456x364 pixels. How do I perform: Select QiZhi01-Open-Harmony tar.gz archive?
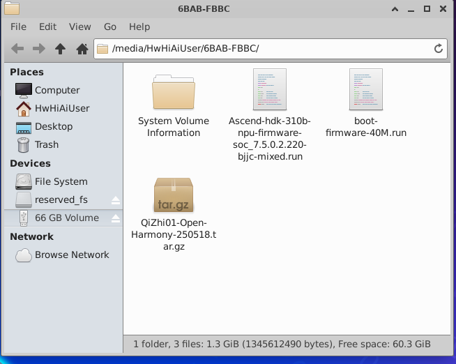174,214
